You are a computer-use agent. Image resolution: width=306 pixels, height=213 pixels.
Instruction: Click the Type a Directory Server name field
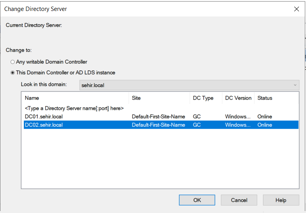tap(74, 108)
